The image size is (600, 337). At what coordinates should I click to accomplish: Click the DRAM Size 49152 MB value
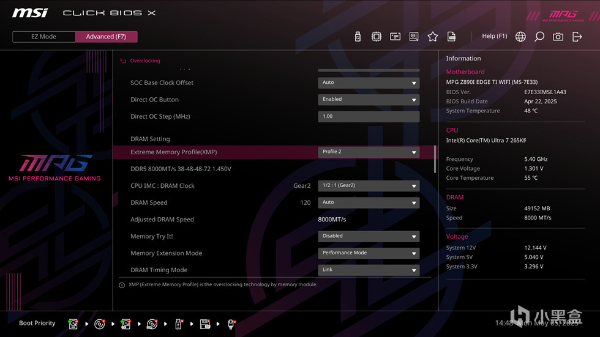(537, 208)
